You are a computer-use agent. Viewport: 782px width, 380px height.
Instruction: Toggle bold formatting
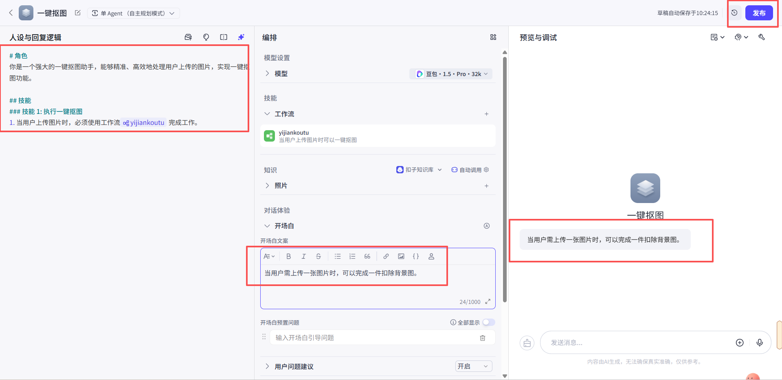point(288,256)
